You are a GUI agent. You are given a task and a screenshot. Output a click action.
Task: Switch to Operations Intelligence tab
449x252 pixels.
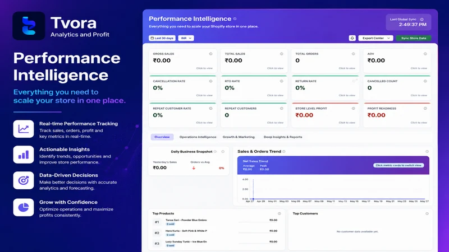[198, 137]
